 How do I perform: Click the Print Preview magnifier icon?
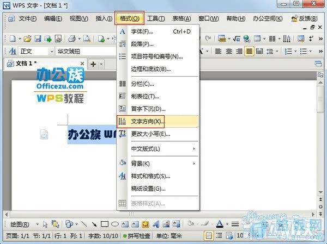click(x=87, y=39)
